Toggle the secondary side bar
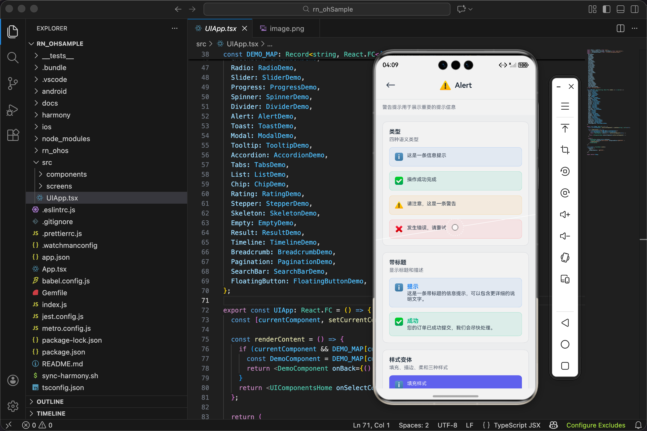Screen dimensions: 647x431 point(634,9)
